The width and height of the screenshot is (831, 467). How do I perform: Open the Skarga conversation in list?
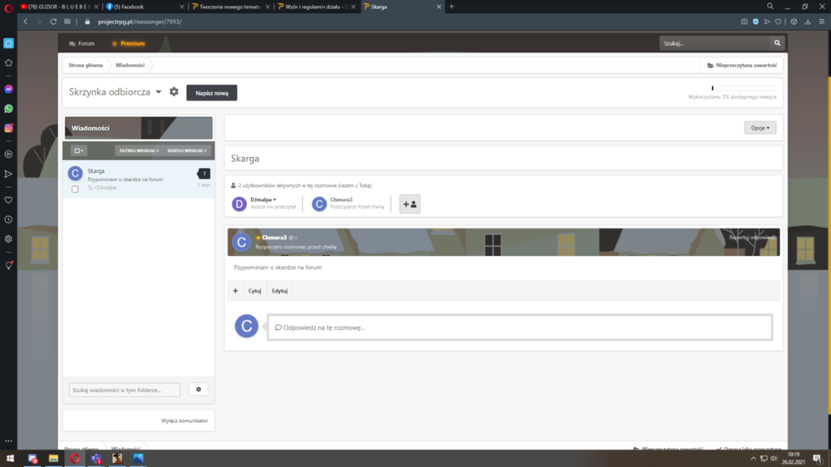[x=139, y=179]
